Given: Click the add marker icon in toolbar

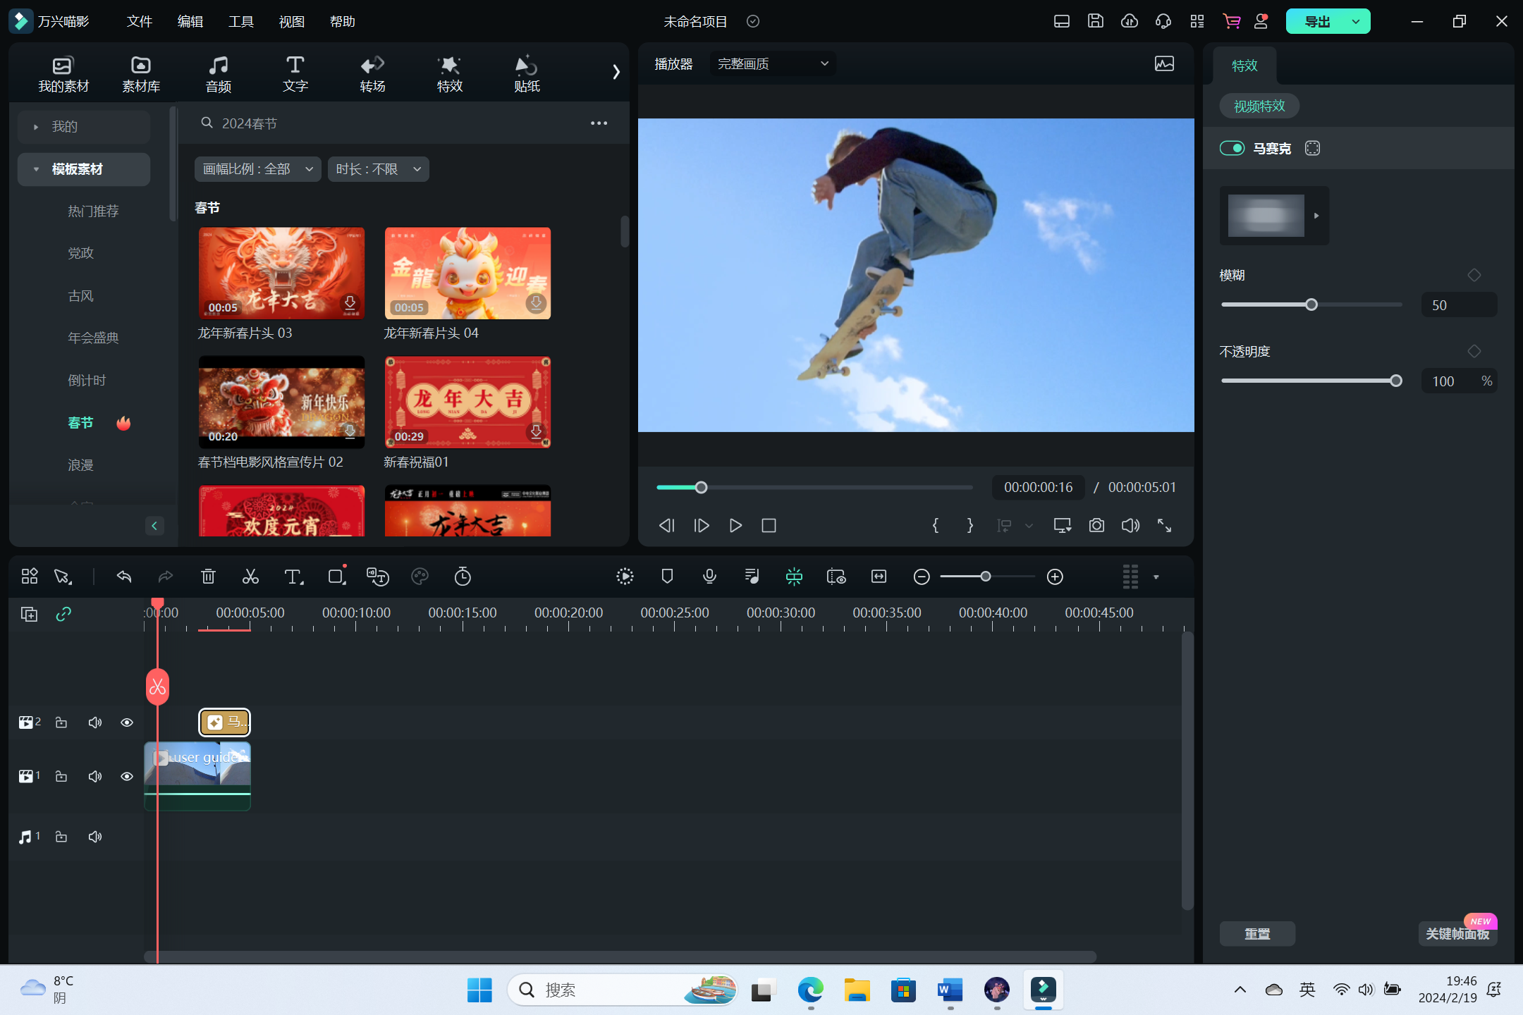Looking at the screenshot, I should pos(667,577).
